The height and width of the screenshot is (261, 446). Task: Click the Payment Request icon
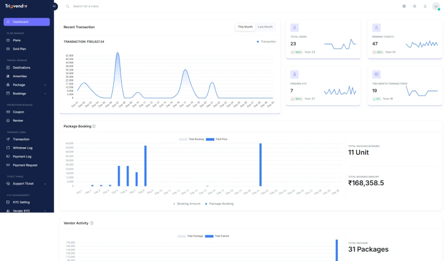[8, 165]
